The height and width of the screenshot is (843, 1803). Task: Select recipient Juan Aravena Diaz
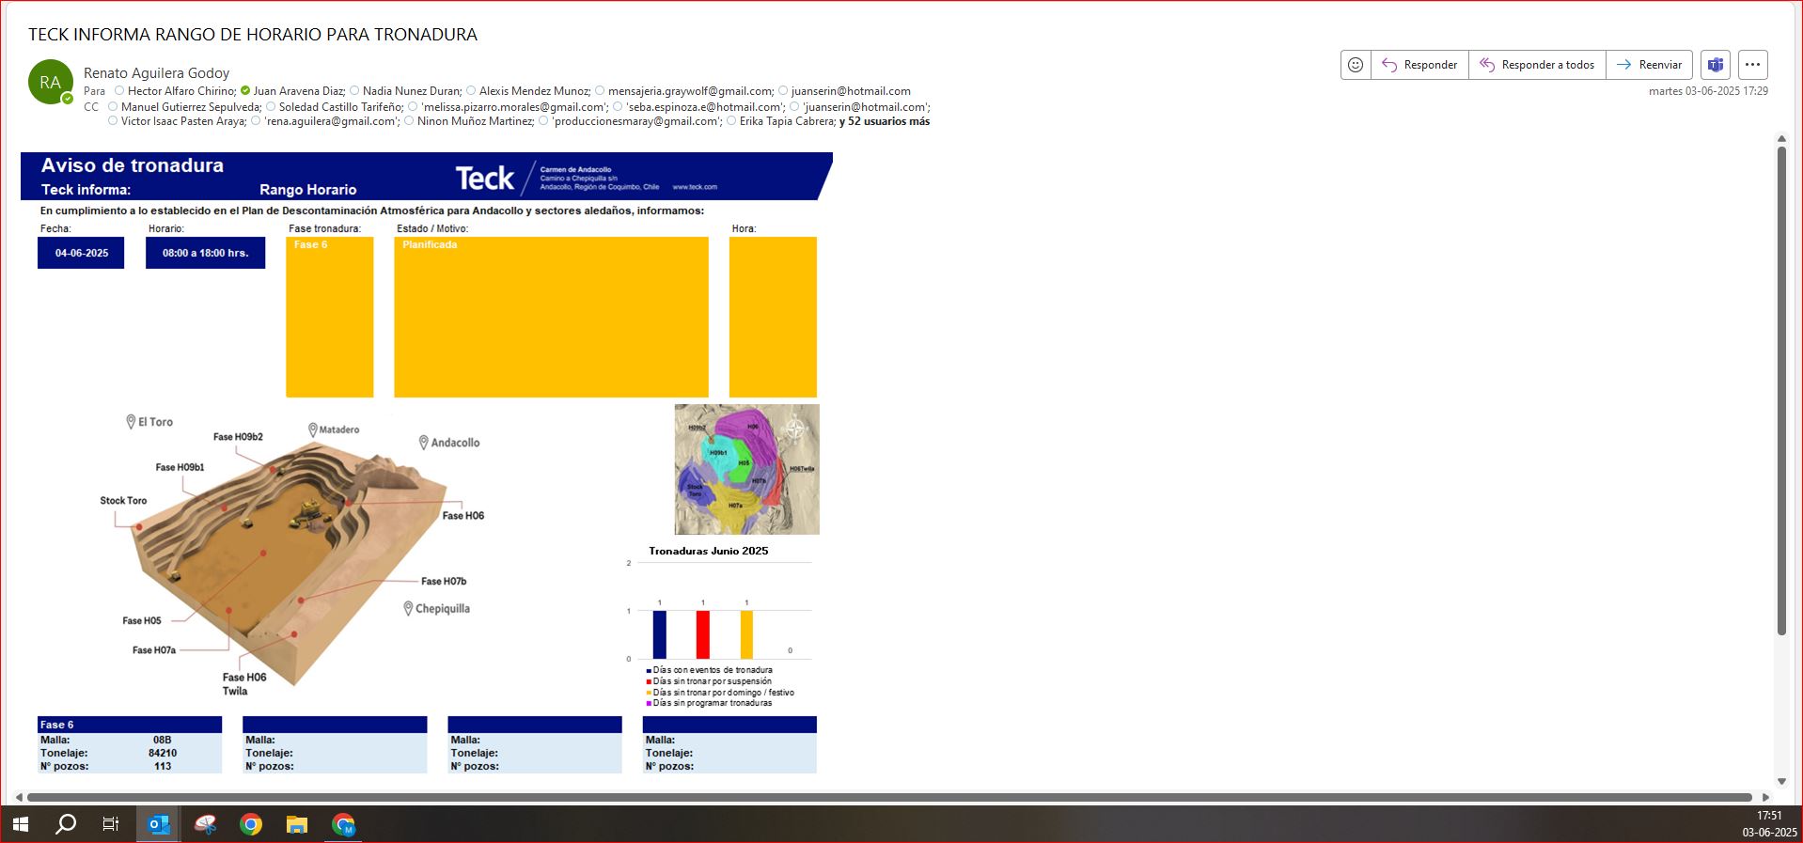tap(299, 91)
